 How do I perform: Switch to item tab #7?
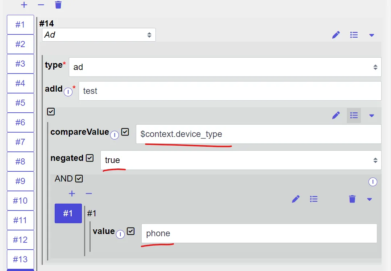20,142
